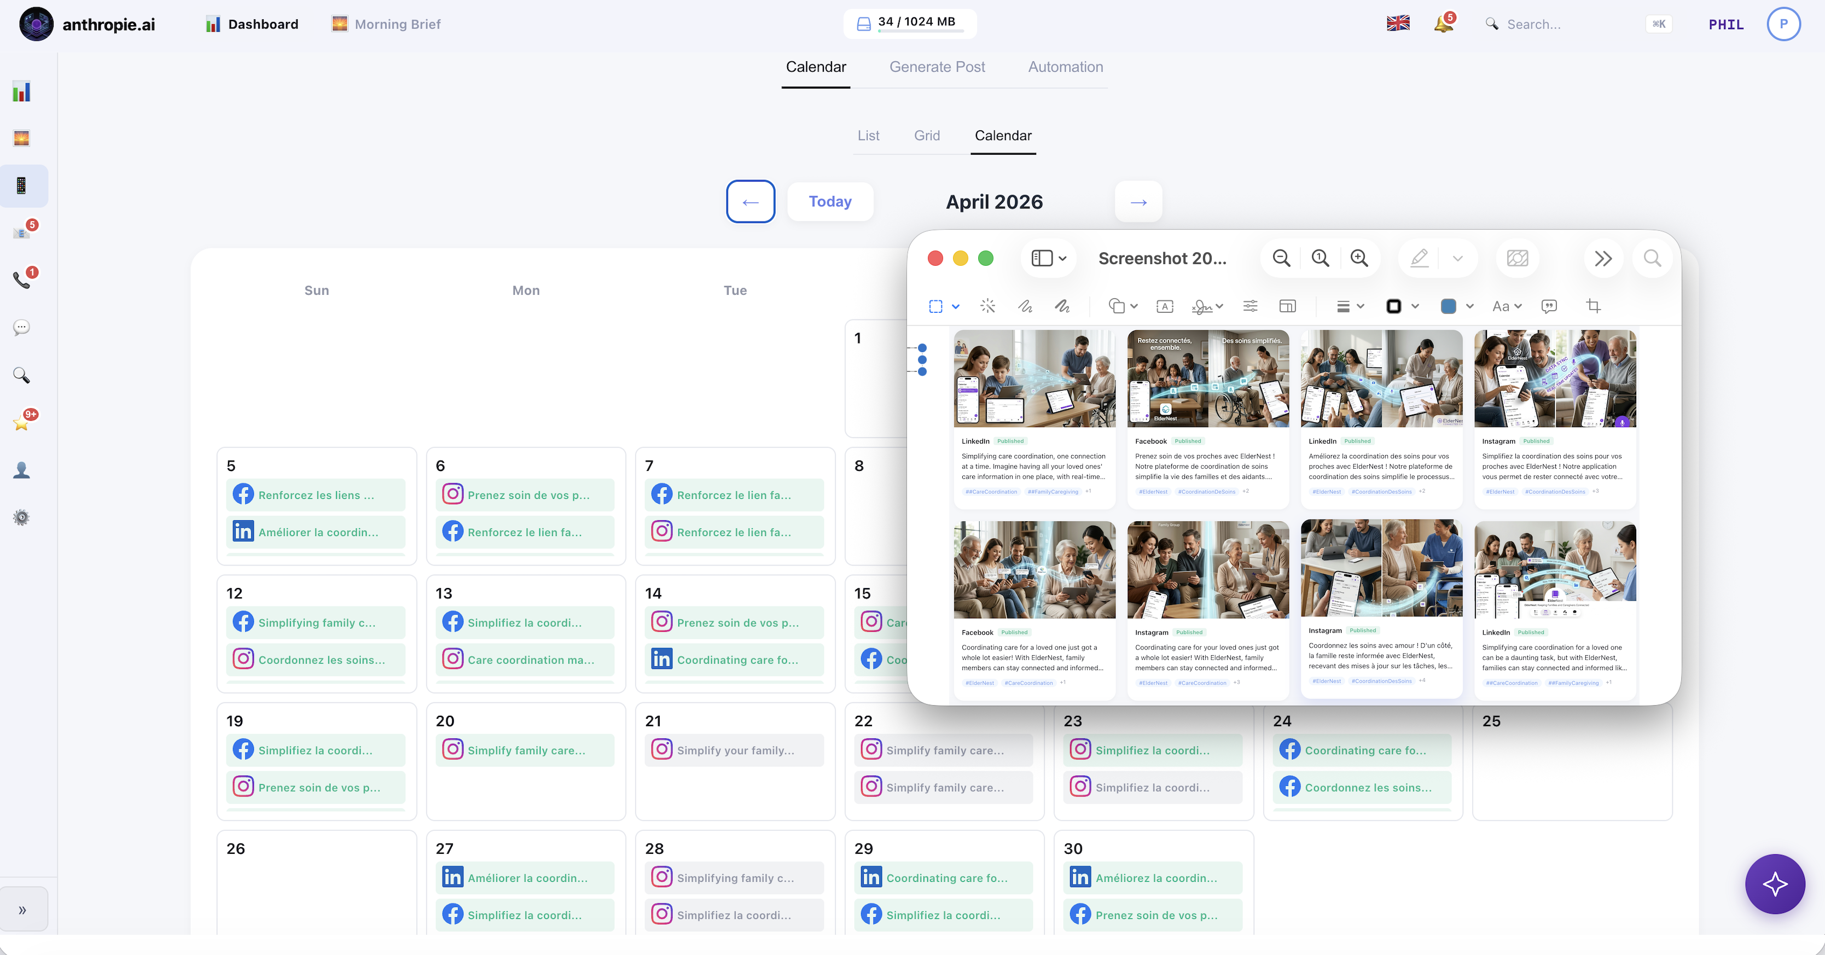
Task: Open the selection tool dropdown chevron in Preview
Action: [956, 307]
